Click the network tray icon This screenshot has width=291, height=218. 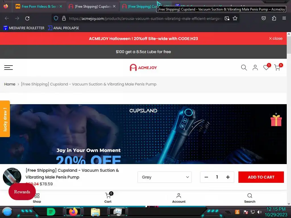point(253,212)
